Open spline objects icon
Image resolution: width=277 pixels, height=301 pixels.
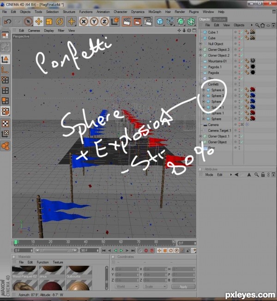(170, 21)
